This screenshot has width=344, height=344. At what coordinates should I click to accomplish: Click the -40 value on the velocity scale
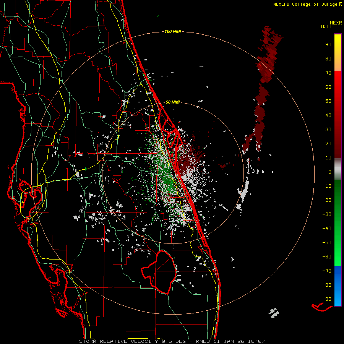327,229
